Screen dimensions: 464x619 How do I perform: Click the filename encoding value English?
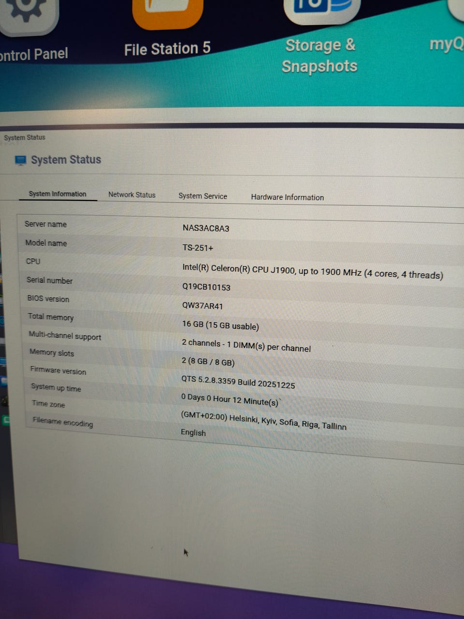pos(193,432)
